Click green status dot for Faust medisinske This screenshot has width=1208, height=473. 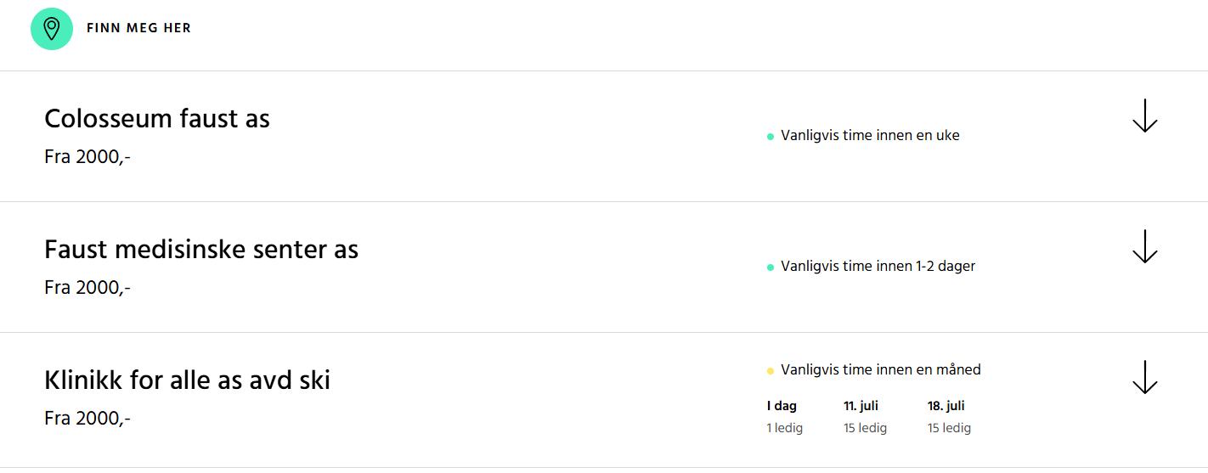click(771, 267)
